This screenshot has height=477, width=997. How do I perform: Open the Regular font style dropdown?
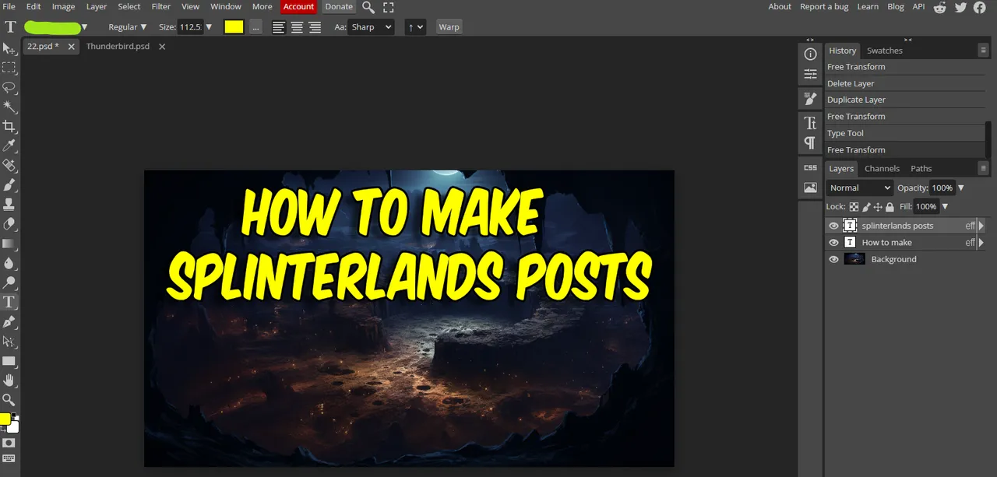pos(128,27)
